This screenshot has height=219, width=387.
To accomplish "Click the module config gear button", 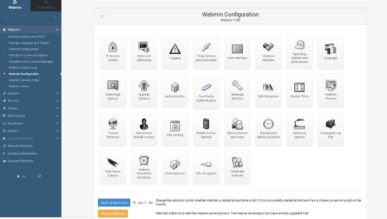I will [102, 16].
